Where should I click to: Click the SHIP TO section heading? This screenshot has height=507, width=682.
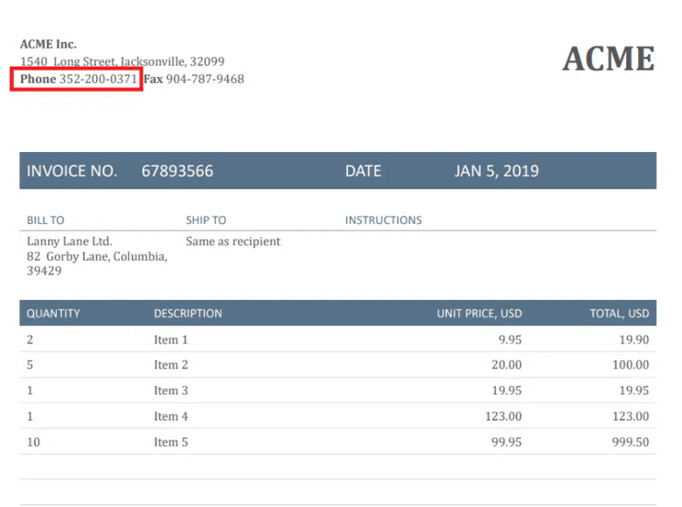(205, 220)
